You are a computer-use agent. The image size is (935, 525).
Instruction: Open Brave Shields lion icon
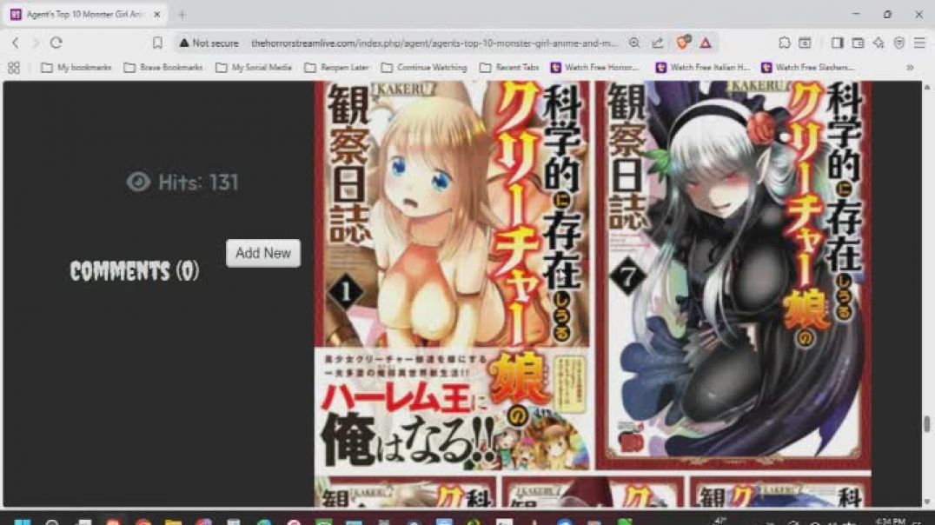[683, 43]
